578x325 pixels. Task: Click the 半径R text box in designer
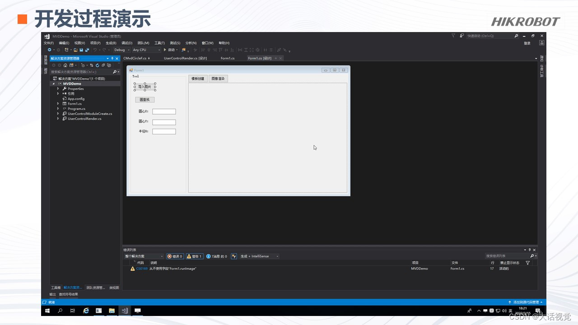[x=164, y=131]
